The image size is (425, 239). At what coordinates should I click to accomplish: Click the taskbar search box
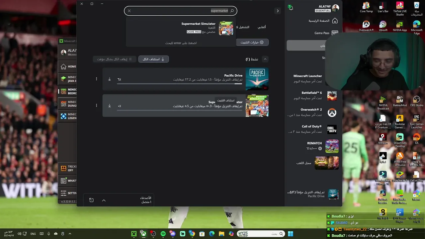pyautogui.click(x=261, y=234)
